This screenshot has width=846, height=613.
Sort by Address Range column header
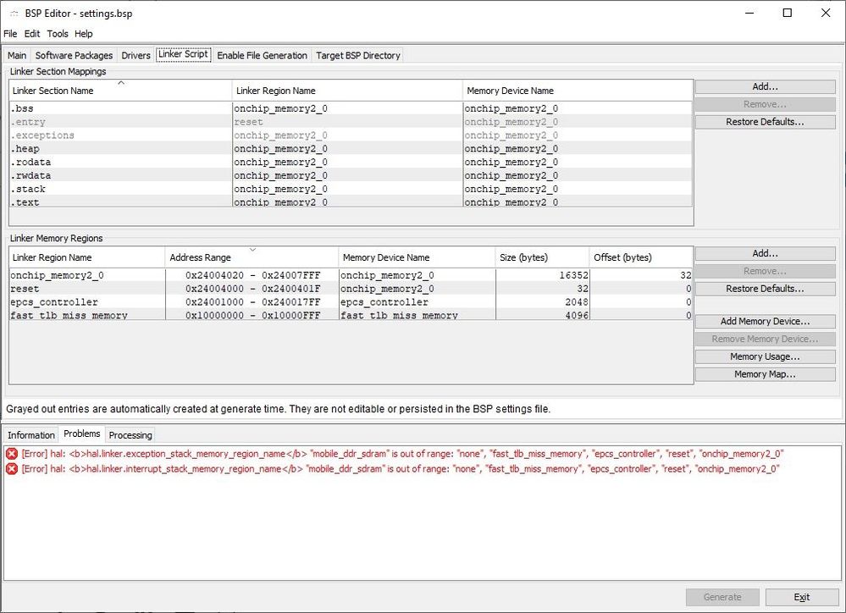click(252, 257)
